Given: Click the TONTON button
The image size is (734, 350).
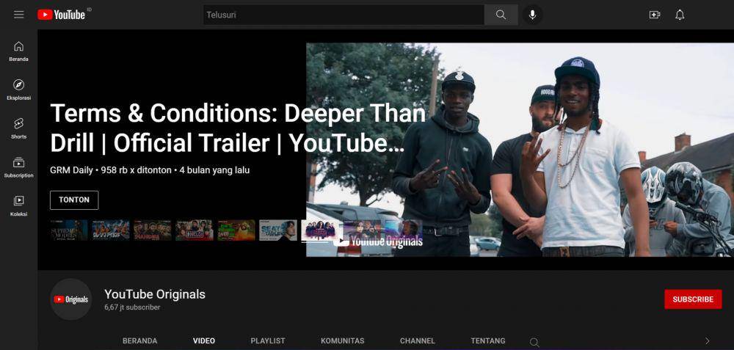Looking at the screenshot, I should [74, 200].
